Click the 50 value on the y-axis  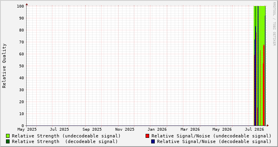pyautogui.click(x=22, y=66)
